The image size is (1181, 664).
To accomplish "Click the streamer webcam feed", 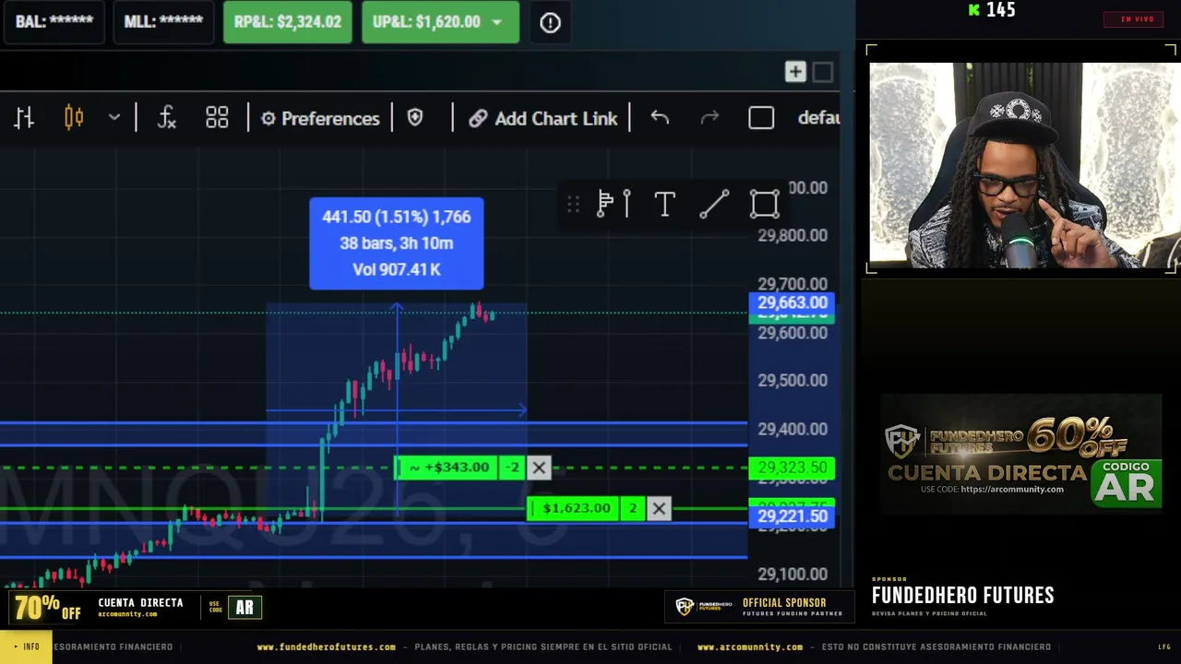I will [1022, 165].
